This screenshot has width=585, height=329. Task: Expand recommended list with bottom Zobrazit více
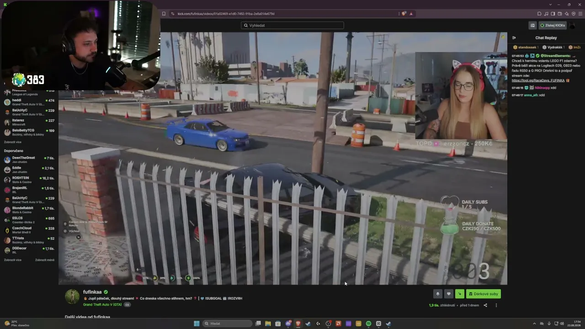click(x=13, y=260)
